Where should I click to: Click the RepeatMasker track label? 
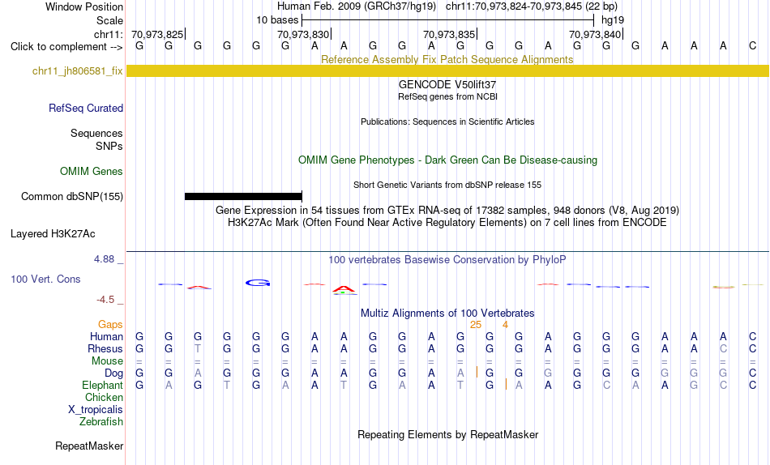click(89, 446)
